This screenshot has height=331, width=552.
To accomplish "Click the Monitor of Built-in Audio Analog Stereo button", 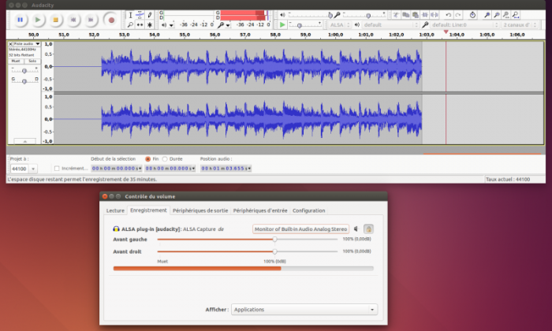I will tap(300, 229).
